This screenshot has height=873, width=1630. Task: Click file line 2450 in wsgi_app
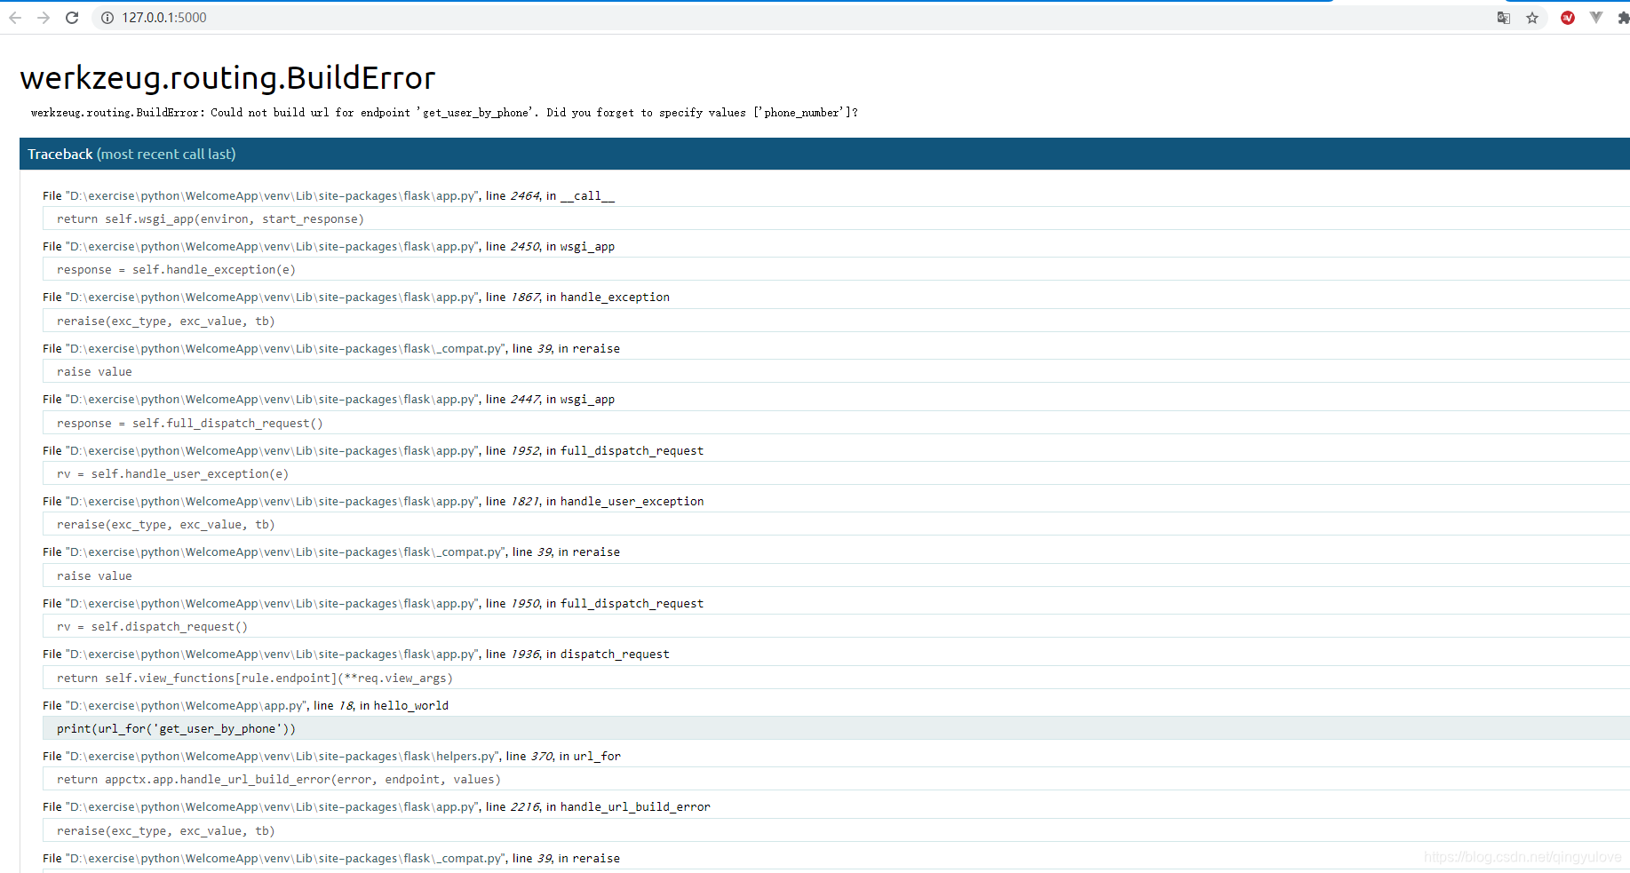329,246
